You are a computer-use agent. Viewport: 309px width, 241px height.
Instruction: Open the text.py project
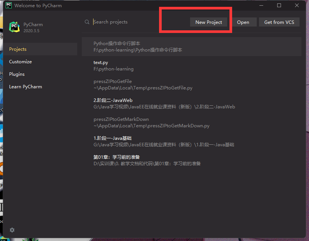(192, 66)
